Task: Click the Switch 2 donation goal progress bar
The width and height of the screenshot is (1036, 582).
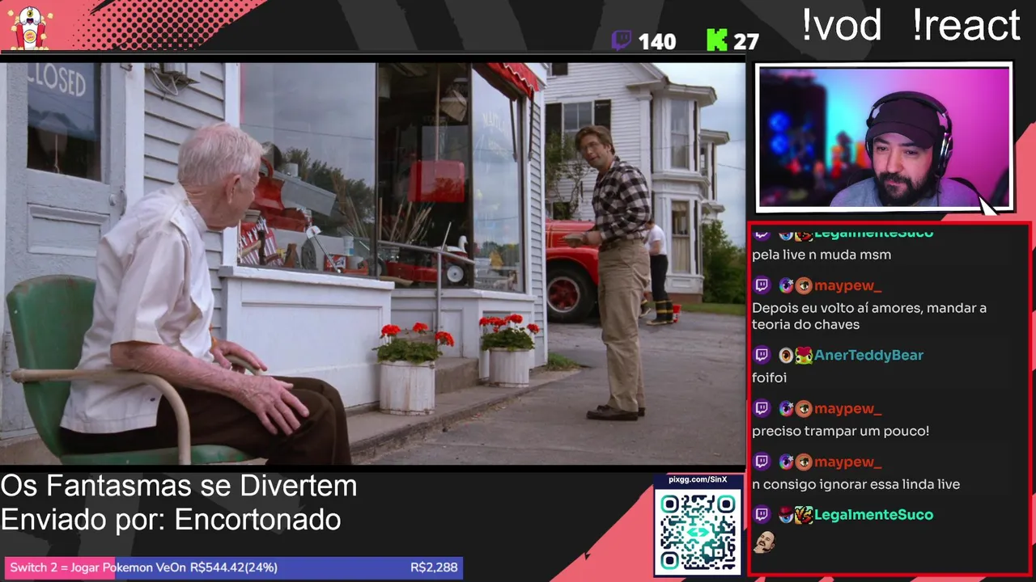Action: click(x=233, y=567)
